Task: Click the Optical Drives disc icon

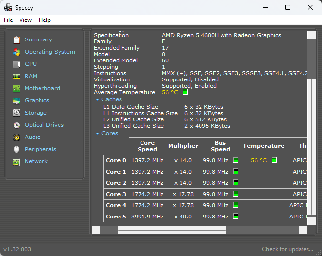Action: (17, 125)
